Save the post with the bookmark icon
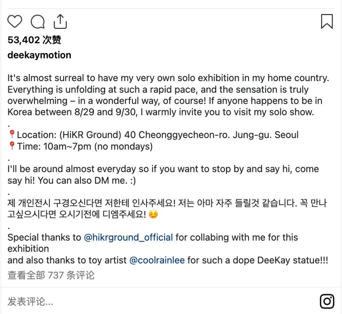342x314 pixels. pos(326,21)
